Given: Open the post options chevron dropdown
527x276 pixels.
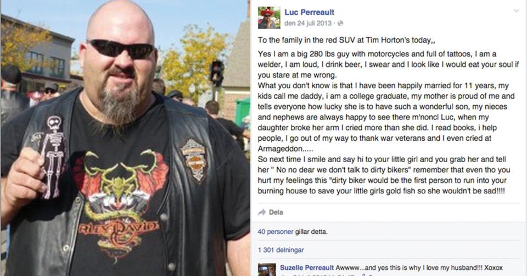Looking at the screenshot, I should pyautogui.click(x=516, y=11).
